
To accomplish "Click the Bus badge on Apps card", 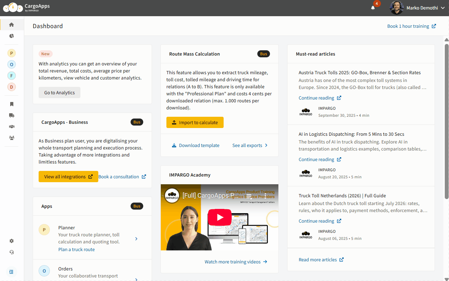I will point(137,206).
